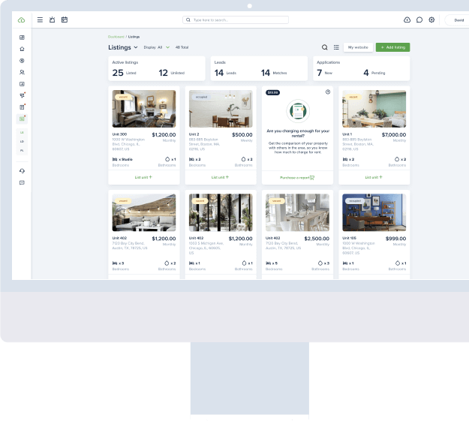Click the home icon in sidebar
The height and width of the screenshot is (421, 469).
click(x=22, y=49)
